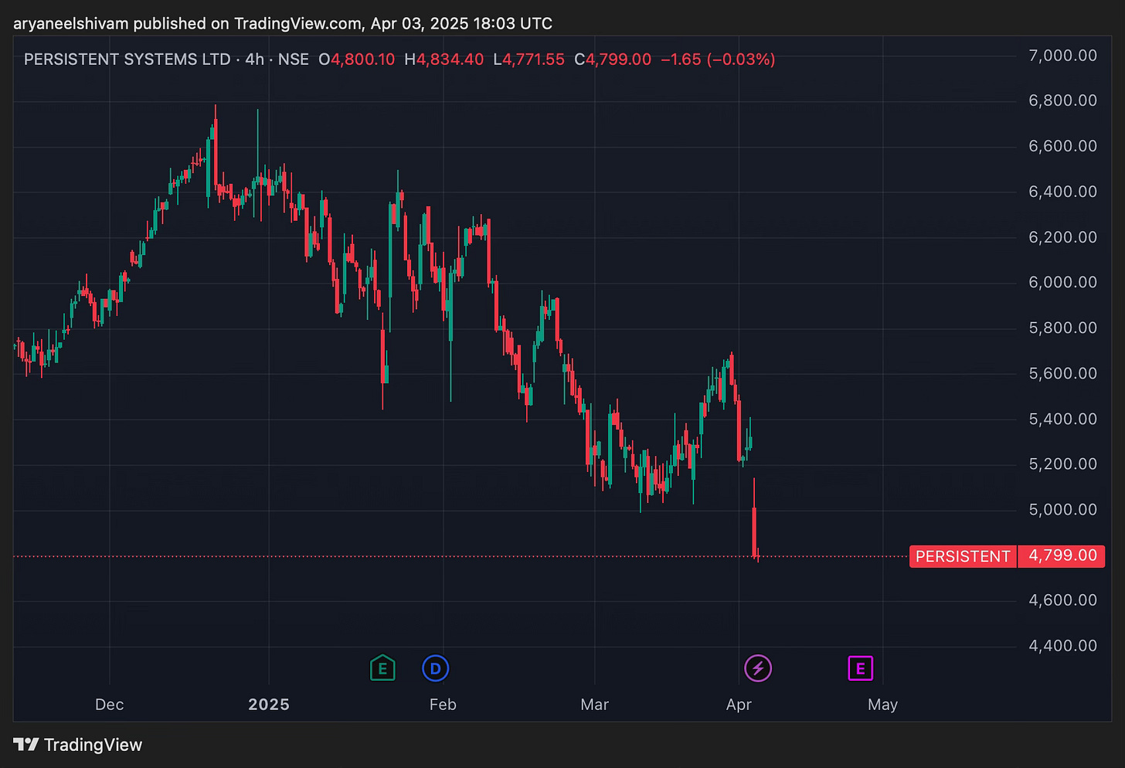The width and height of the screenshot is (1125, 768).
Task: Click the close value C4,799.00
Action: pos(613,59)
